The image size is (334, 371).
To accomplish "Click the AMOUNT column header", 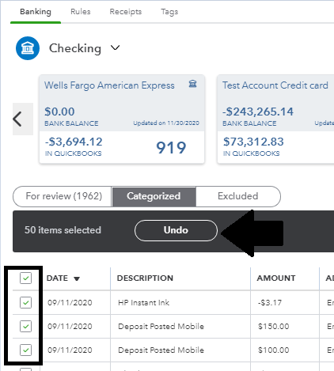I will coord(276,278).
